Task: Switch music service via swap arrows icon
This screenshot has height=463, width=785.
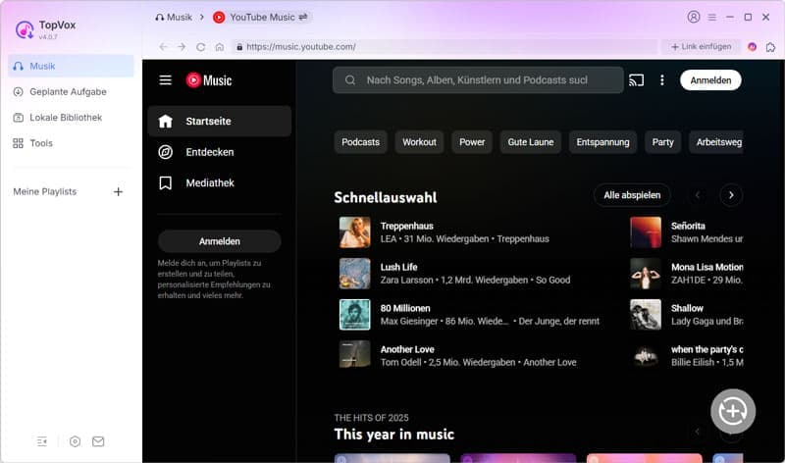Action: (303, 17)
